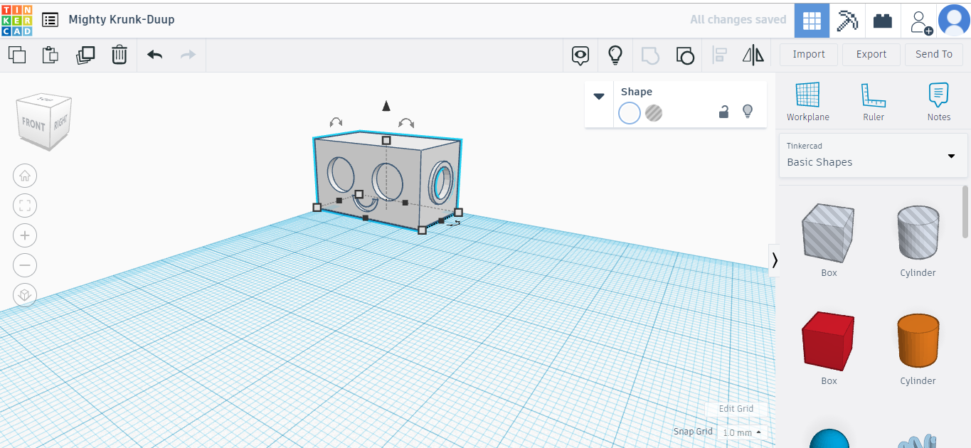Click the project name Mighty Krunk-Duup
This screenshot has width=971, height=448.
pos(122,20)
